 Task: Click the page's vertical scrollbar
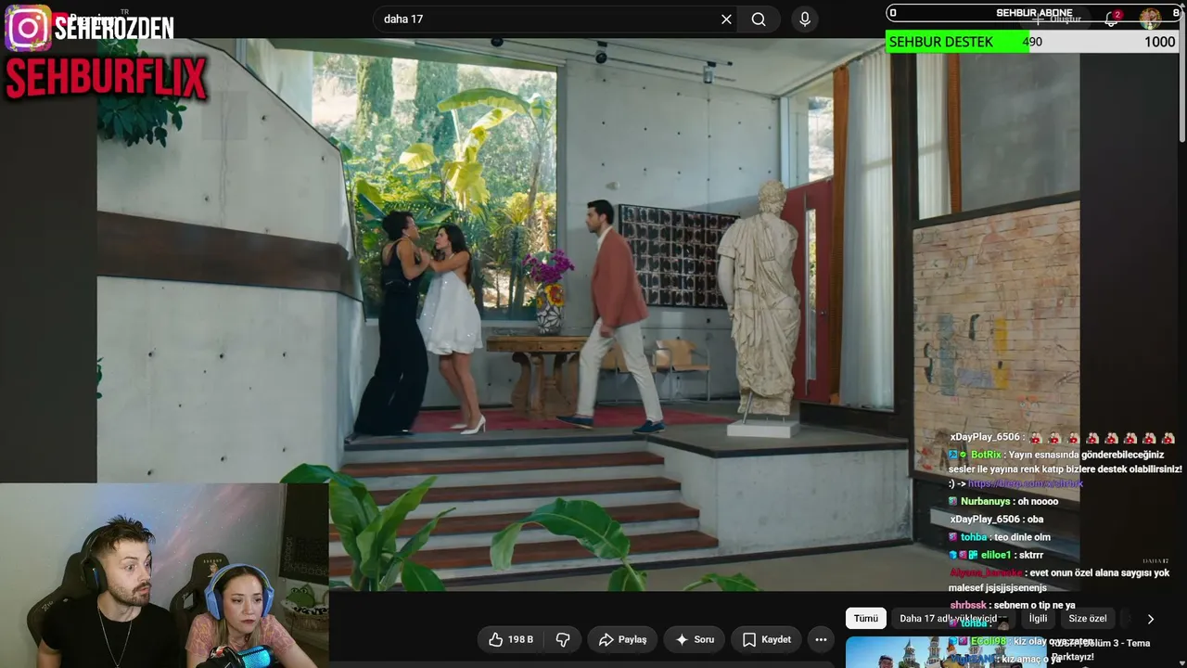pyautogui.click(x=1181, y=74)
